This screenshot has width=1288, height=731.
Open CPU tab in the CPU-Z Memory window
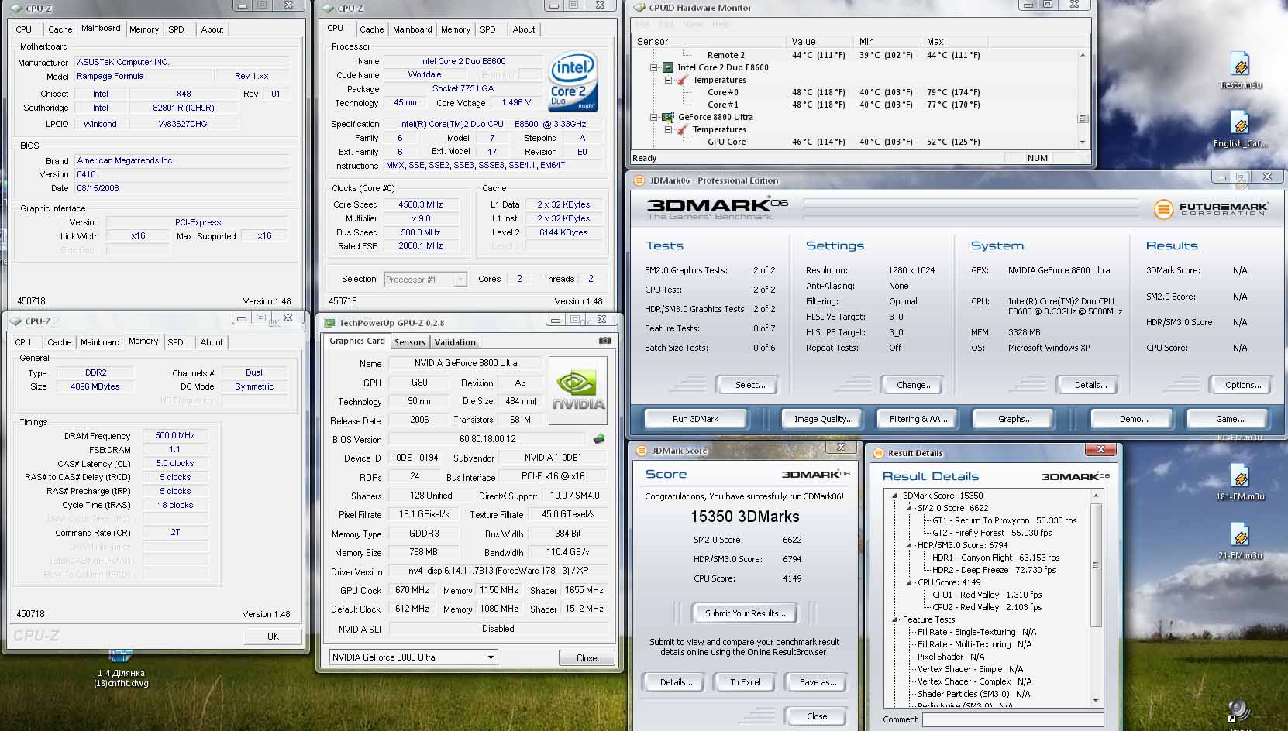point(23,342)
